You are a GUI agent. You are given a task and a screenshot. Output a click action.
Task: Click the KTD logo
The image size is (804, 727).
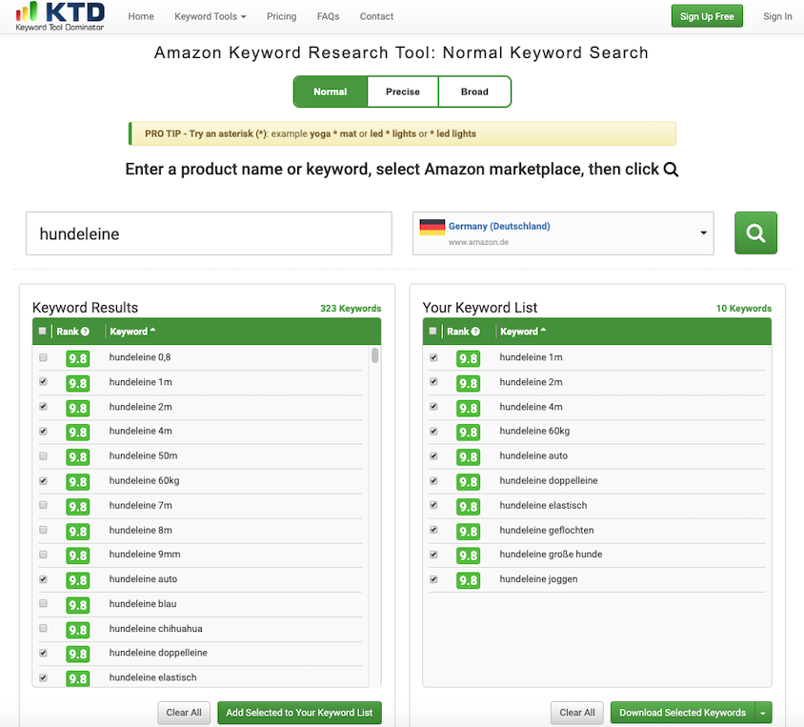point(59,16)
